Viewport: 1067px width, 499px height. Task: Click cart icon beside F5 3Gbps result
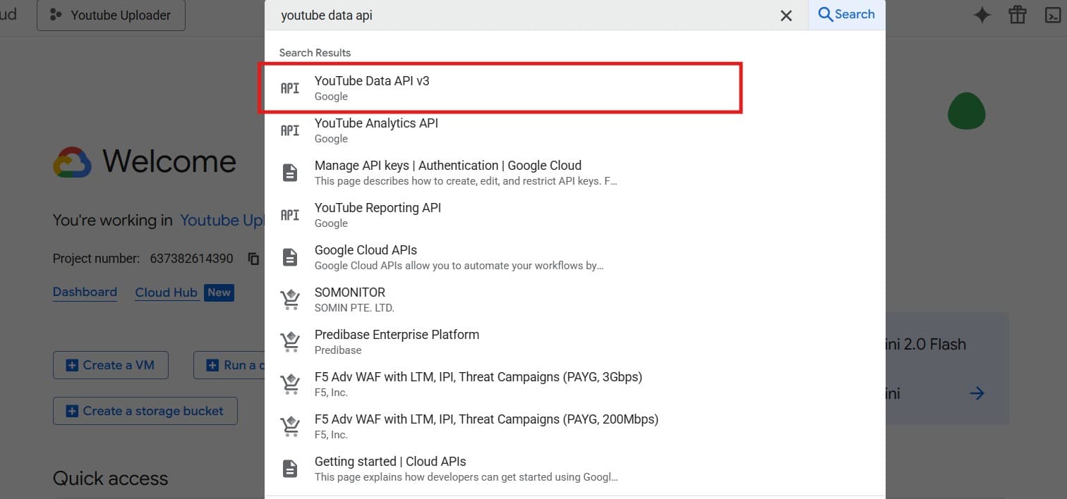290,384
